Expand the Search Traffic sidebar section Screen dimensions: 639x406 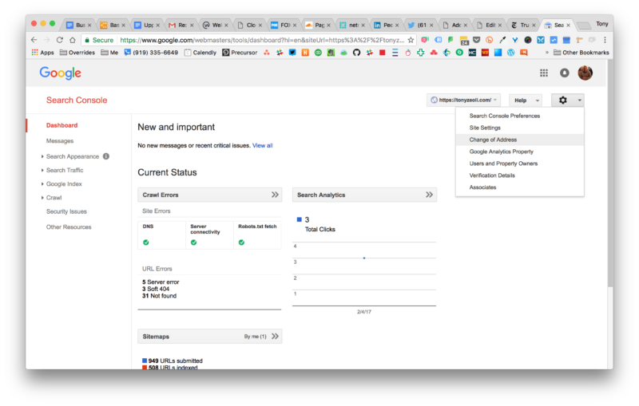pyautogui.click(x=64, y=170)
